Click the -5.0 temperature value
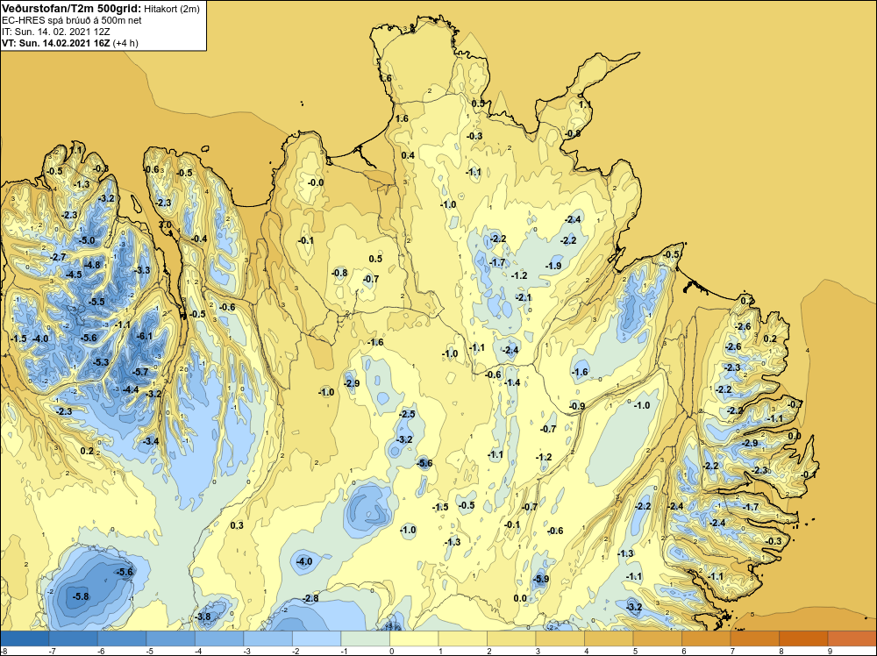The height and width of the screenshot is (656, 877). (x=87, y=240)
